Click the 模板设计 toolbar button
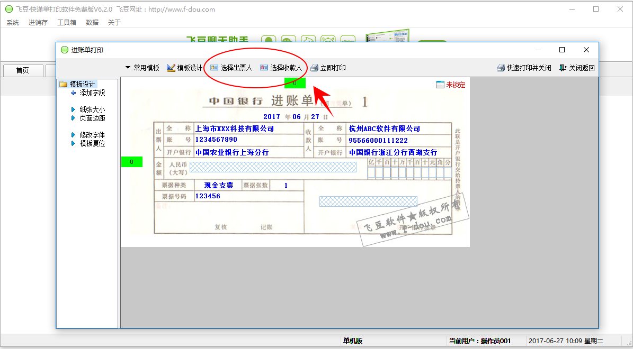 point(184,68)
